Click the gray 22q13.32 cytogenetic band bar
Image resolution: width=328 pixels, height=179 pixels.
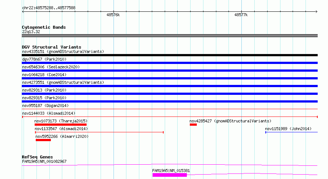pos(170,36)
